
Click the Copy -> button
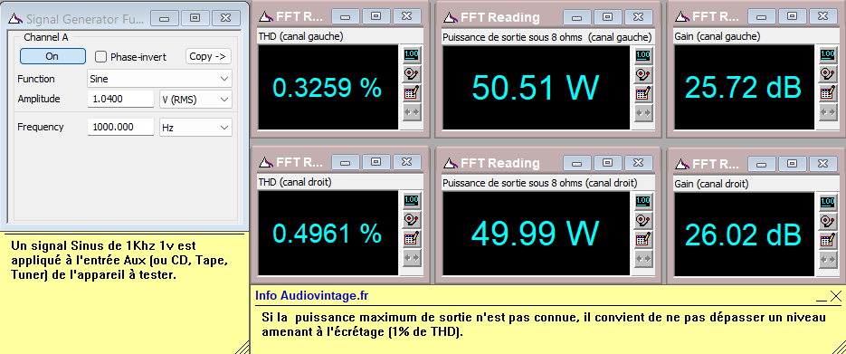(x=208, y=56)
